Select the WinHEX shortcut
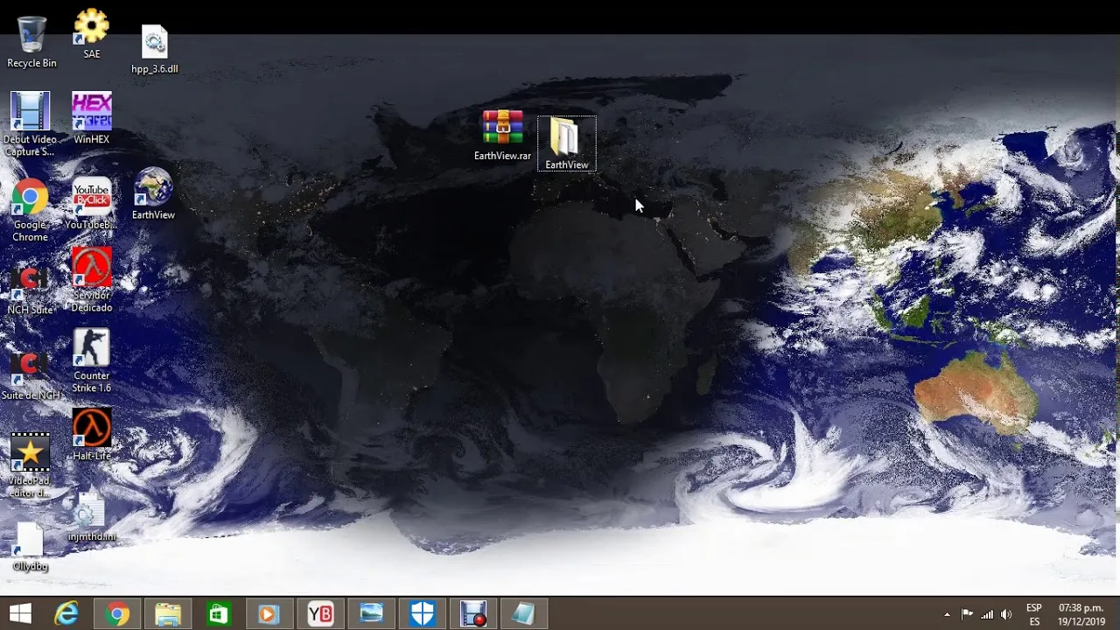 (92, 118)
